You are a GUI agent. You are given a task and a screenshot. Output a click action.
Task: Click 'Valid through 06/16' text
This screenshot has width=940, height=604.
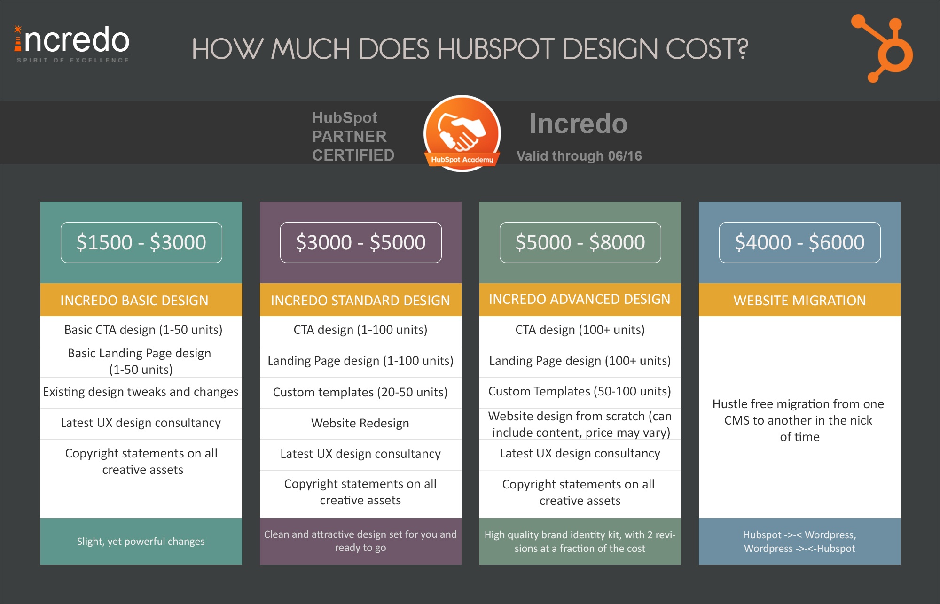pos(579,156)
